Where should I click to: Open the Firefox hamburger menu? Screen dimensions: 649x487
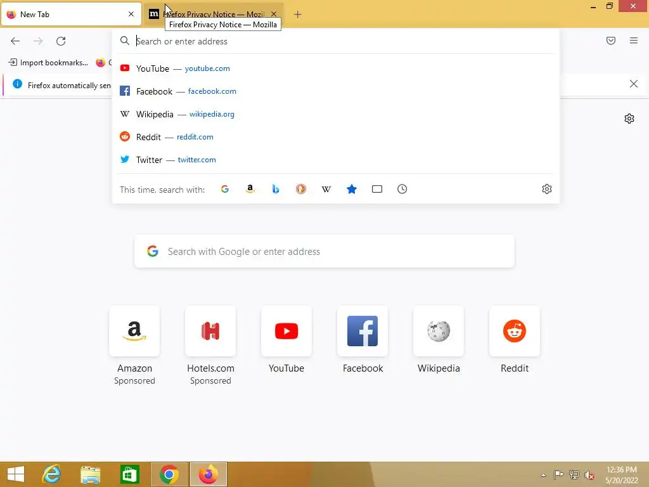coord(634,41)
